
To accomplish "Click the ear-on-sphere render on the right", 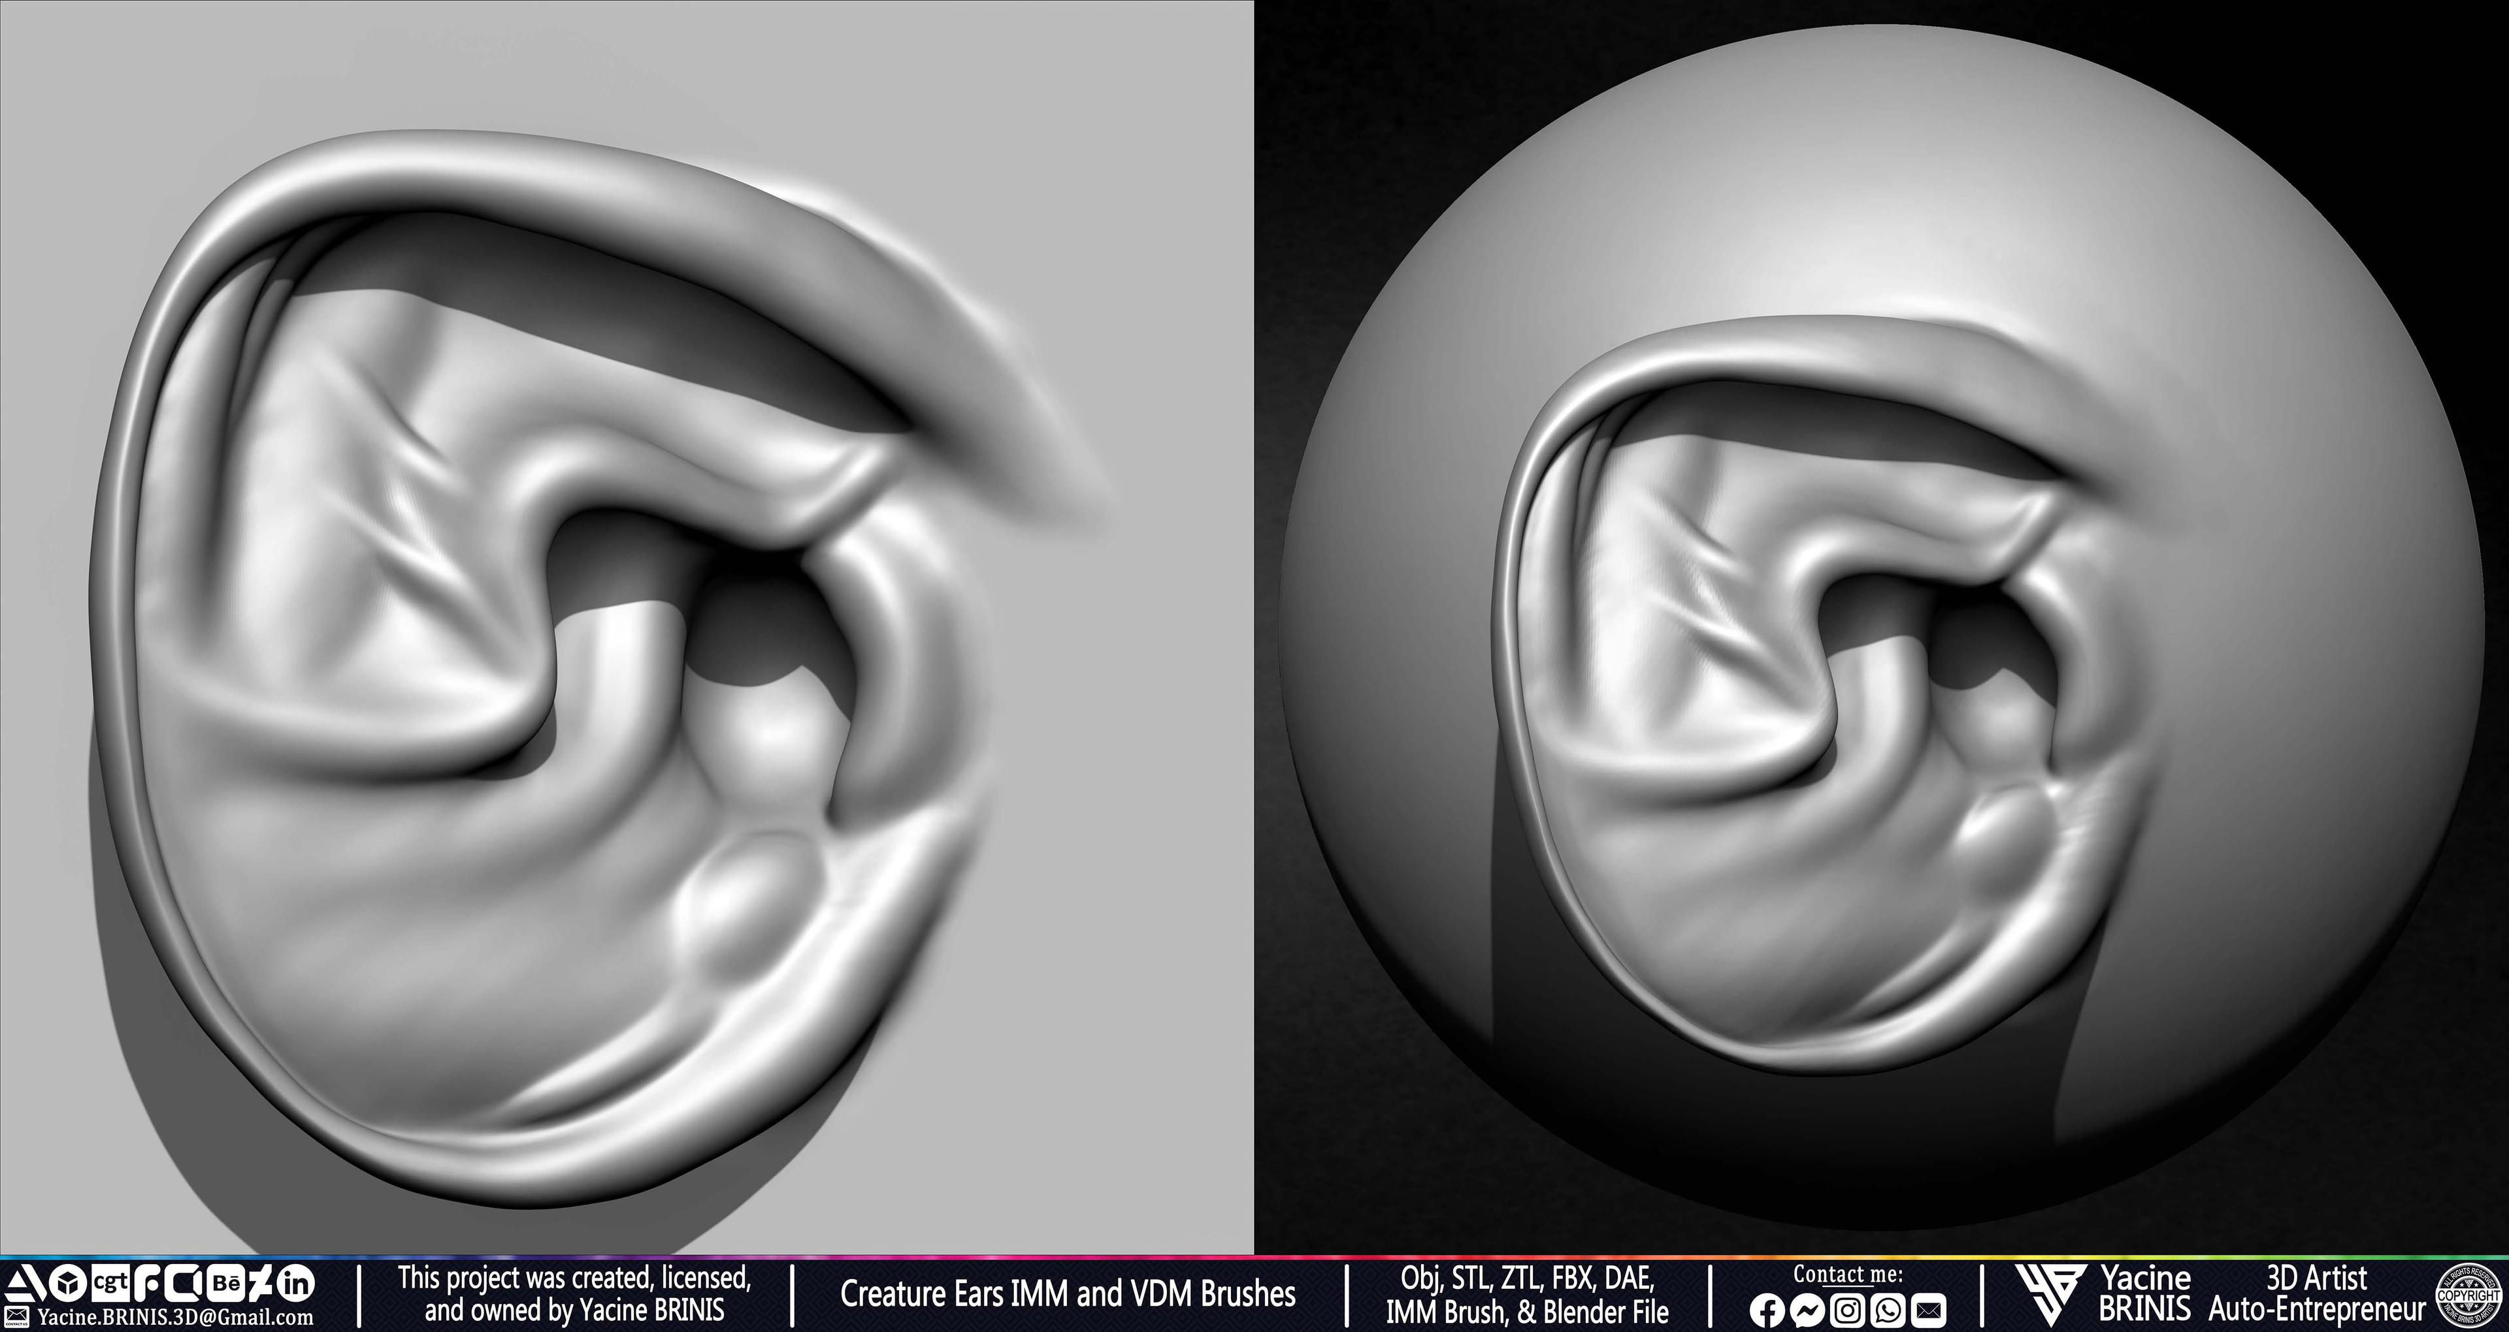I will 1882,627.
